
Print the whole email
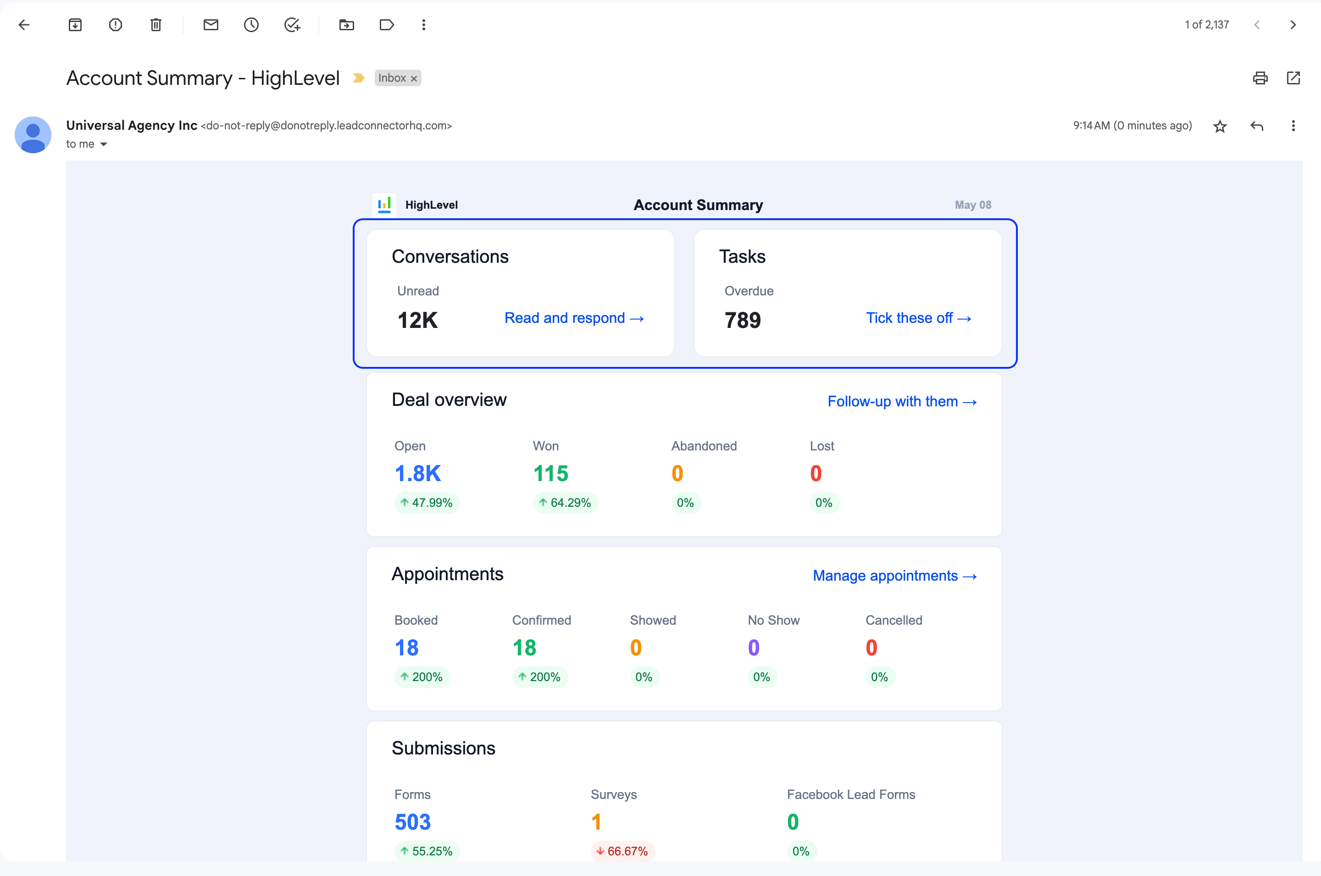click(1260, 78)
